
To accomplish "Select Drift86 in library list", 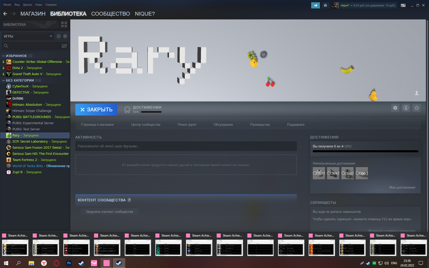I will click(35, 99).
